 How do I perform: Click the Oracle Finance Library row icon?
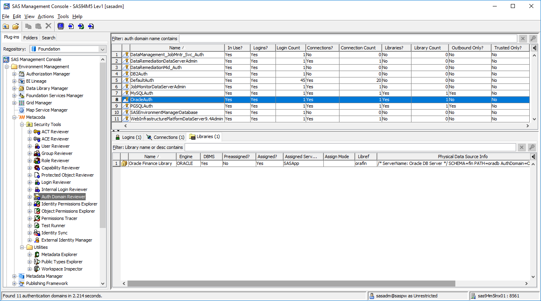(x=124, y=163)
